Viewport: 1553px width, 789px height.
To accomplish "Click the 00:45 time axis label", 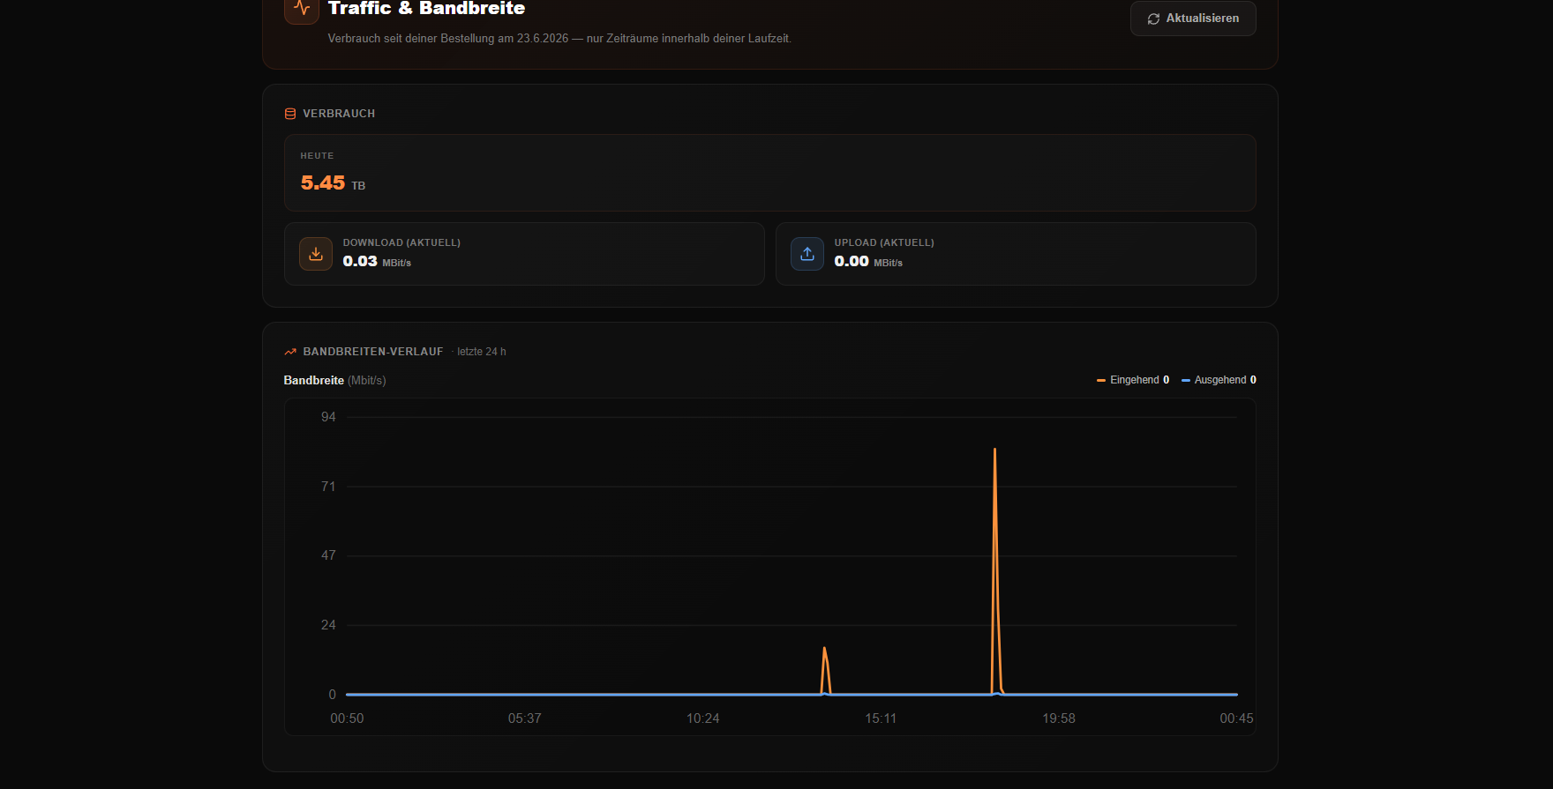I will pyautogui.click(x=1236, y=718).
